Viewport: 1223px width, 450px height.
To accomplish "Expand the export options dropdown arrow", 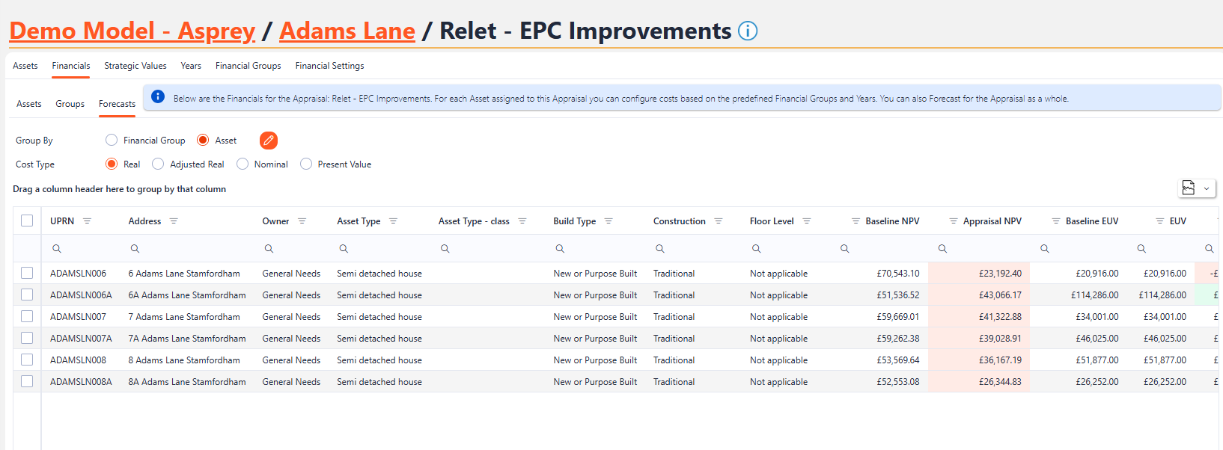I will point(1207,189).
